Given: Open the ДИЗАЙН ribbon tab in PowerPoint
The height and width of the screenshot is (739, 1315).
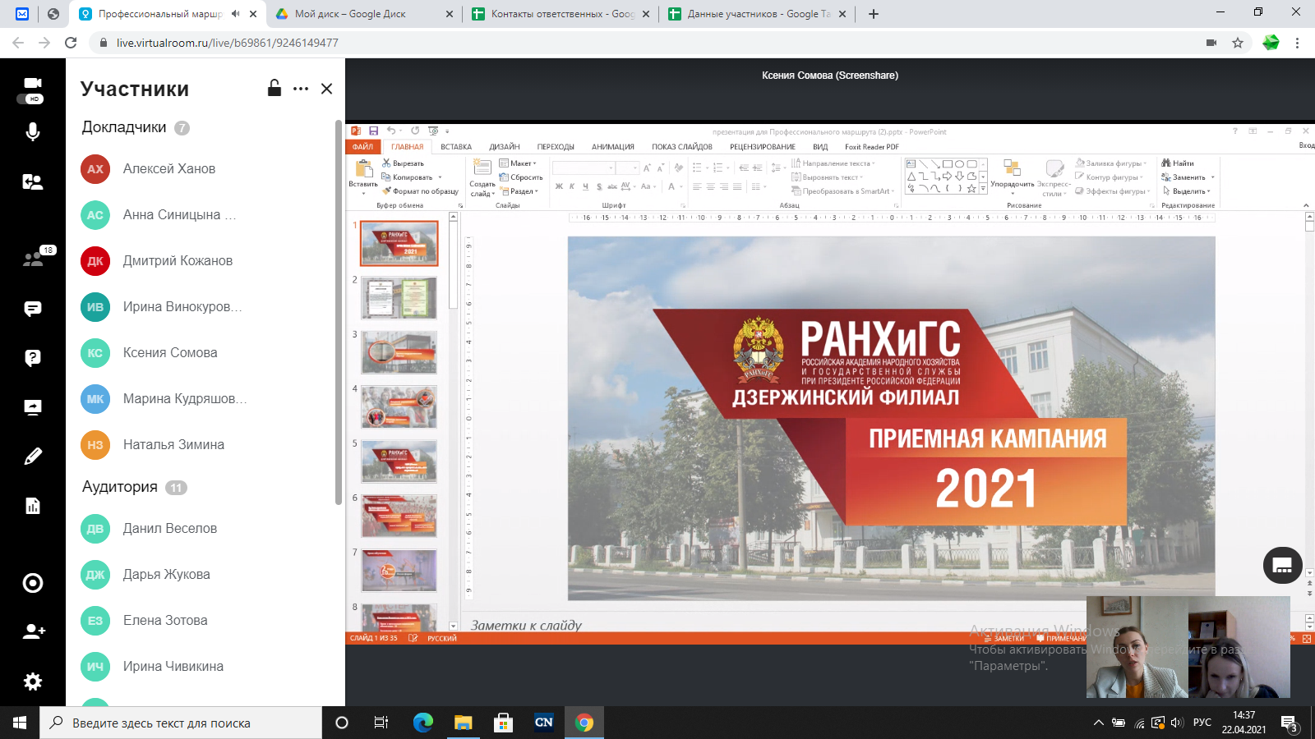Looking at the screenshot, I should [505, 147].
